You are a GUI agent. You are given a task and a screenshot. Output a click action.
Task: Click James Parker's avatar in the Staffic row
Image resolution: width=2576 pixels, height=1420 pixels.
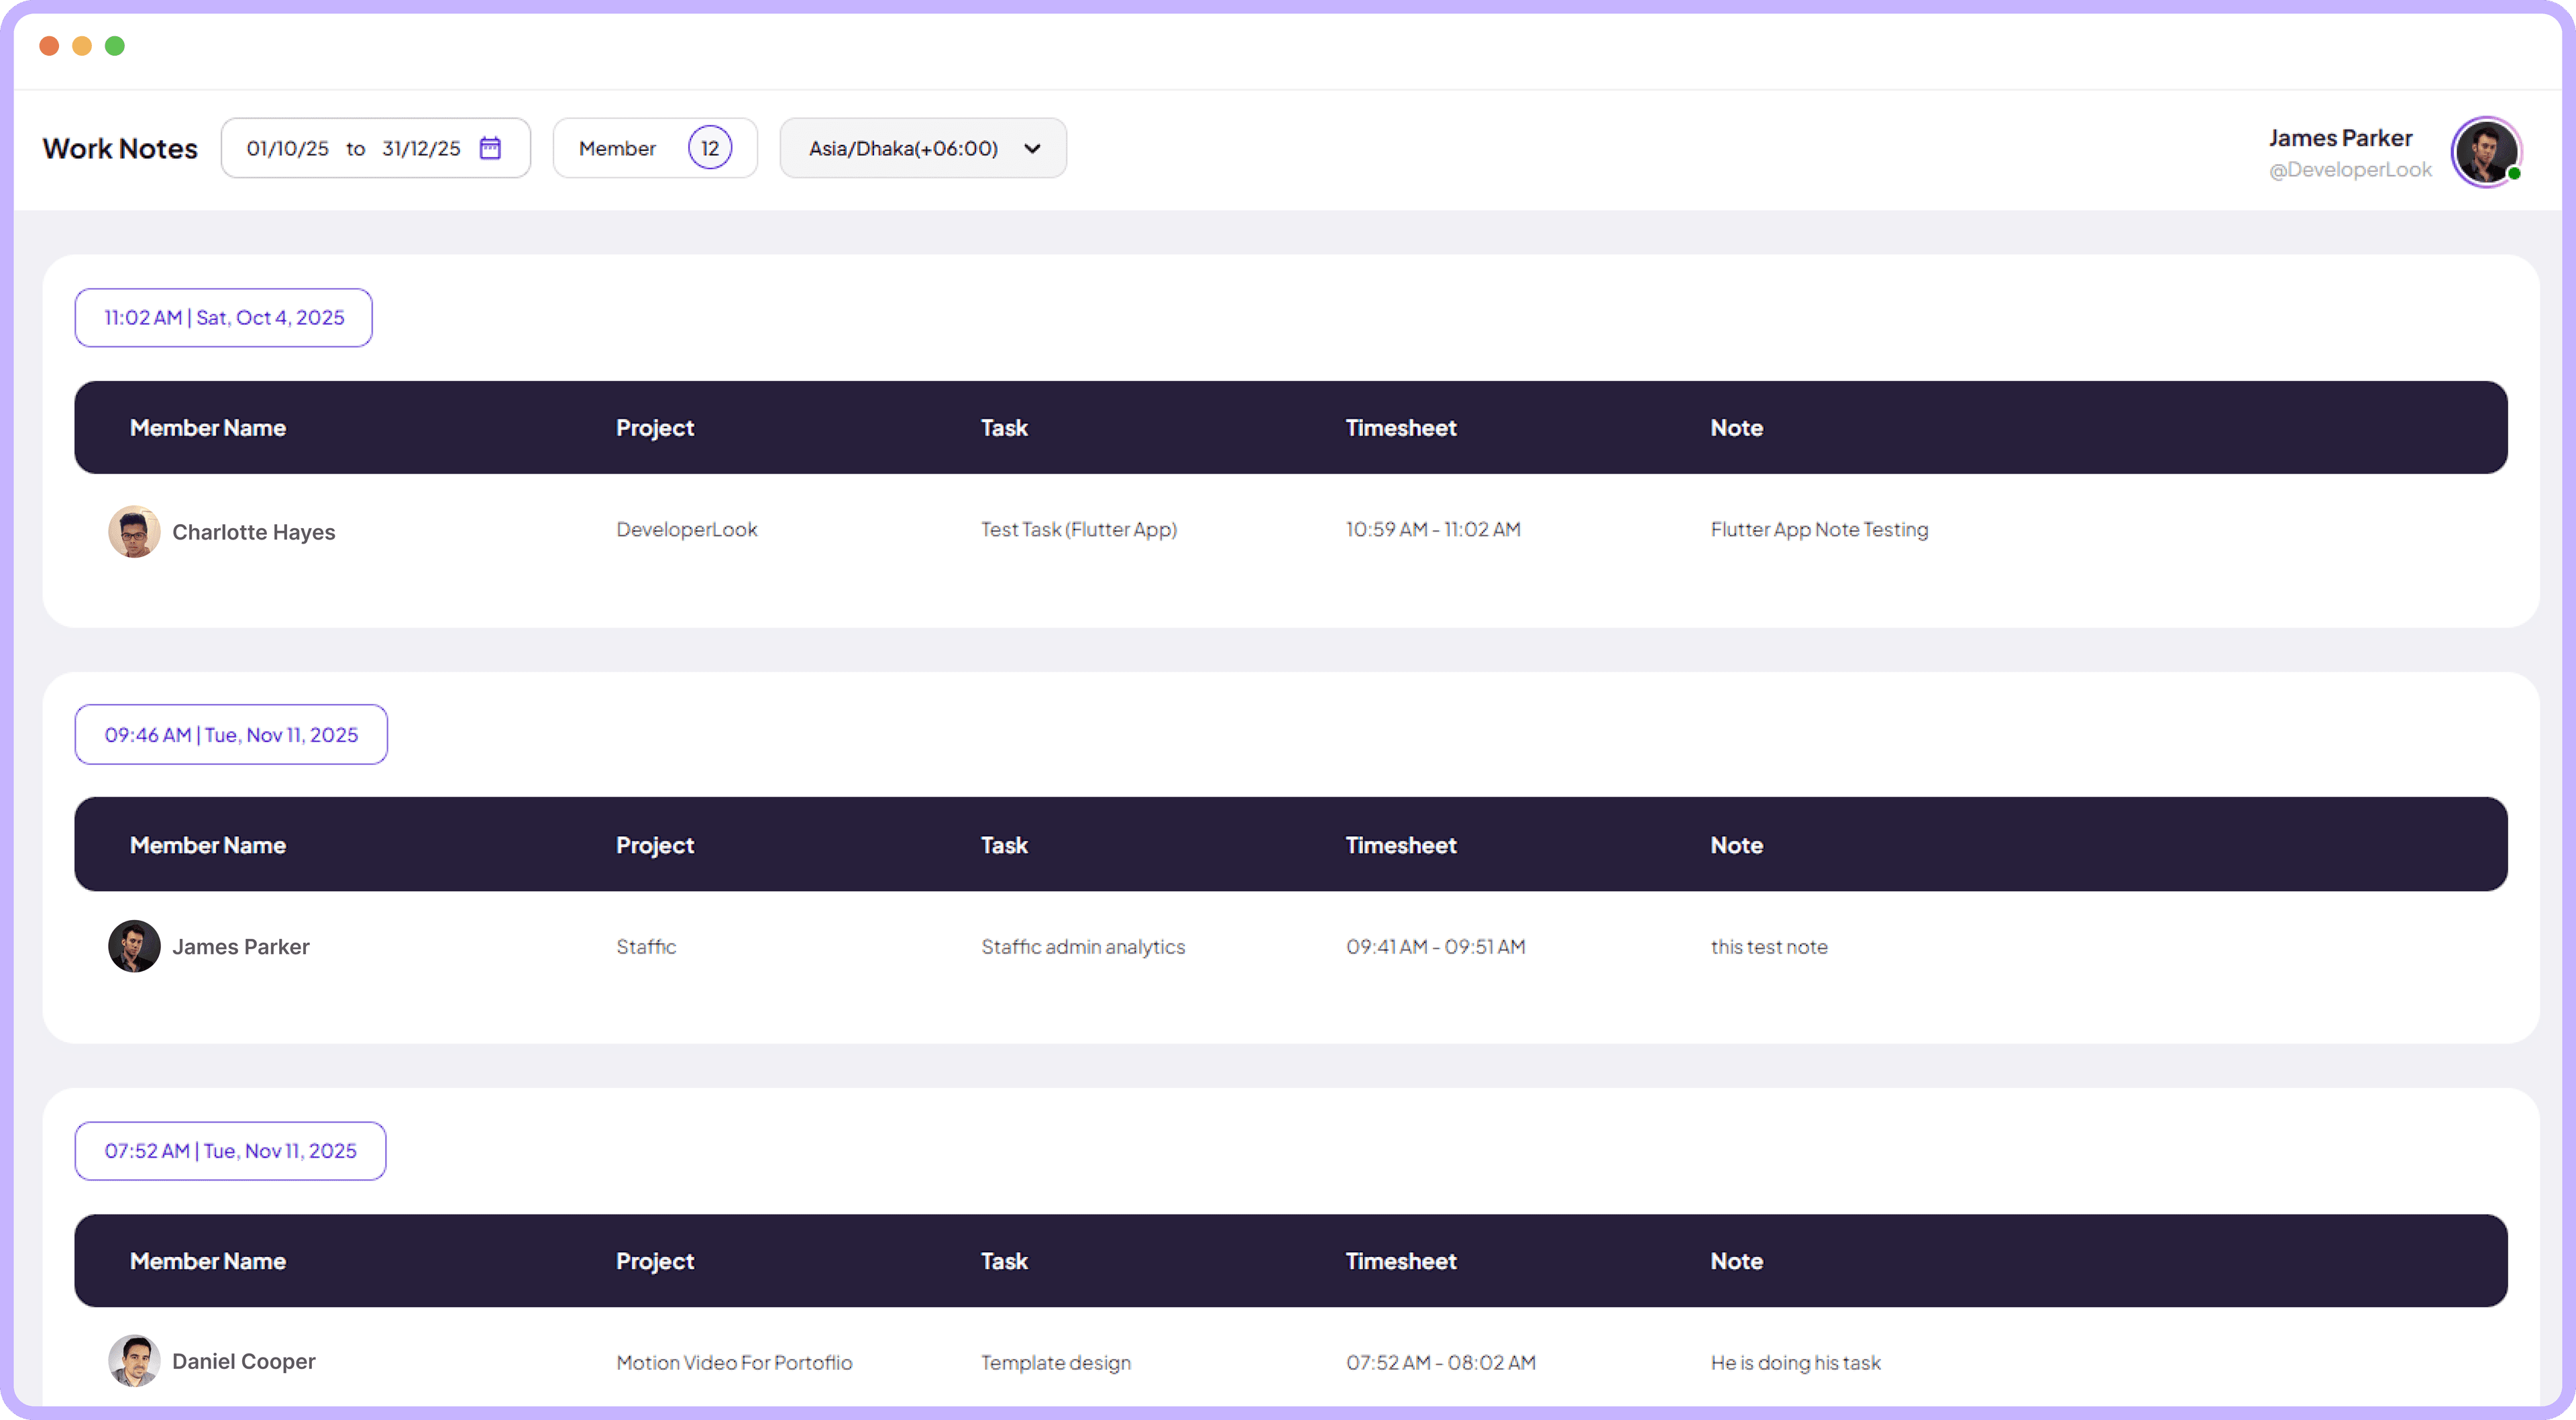click(x=133, y=946)
